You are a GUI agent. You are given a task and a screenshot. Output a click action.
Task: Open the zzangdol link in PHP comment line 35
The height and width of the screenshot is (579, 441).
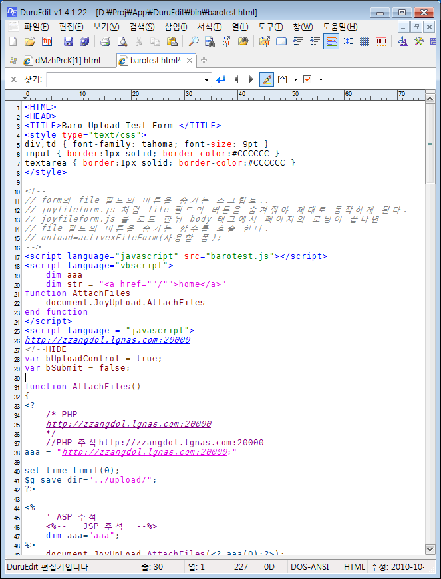(x=129, y=423)
